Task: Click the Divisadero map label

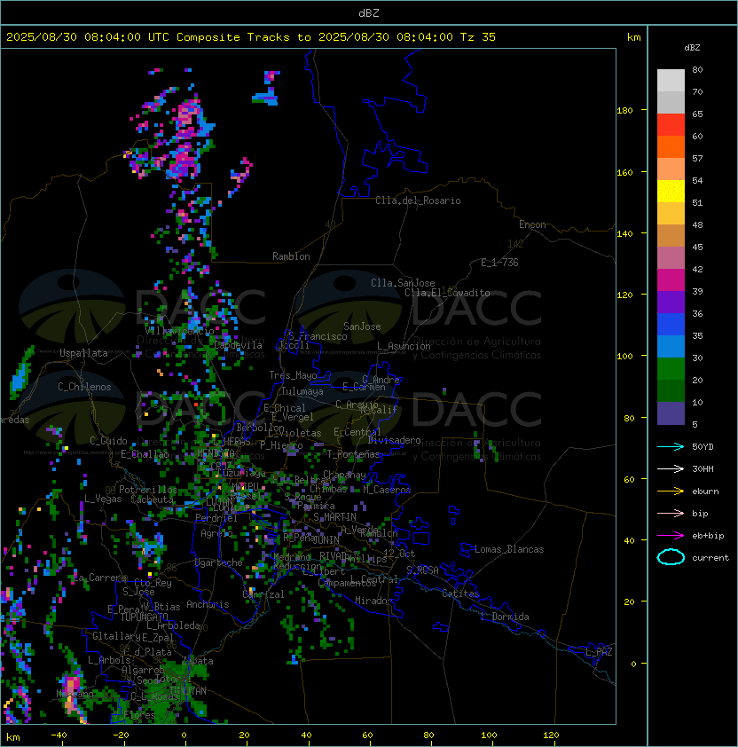Action: [395, 440]
